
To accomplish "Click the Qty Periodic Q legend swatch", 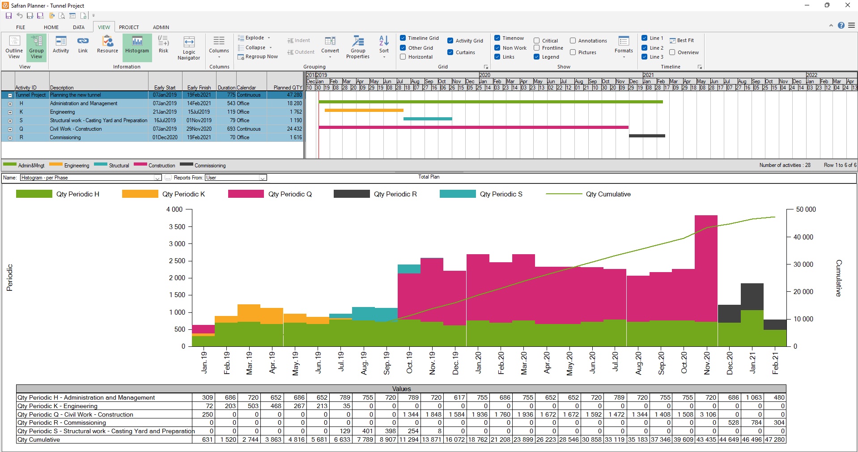I will [246, 194].
